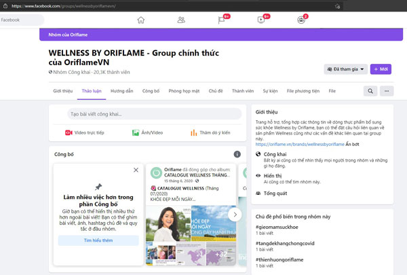Open the woman portrait photo in catalogue post
407x275 pixels.
pyautogui.click(x=168, y=223)
